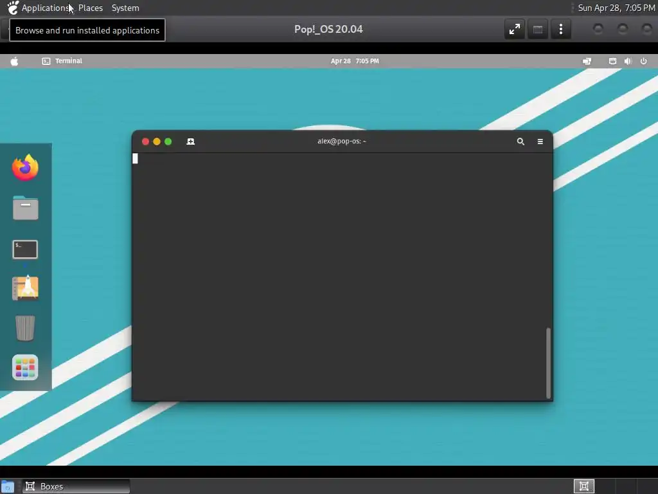Click the Terminal app menu in the guest panel
Image resolution: width=658 pixels, height=494 pixels.
point(62,61)
